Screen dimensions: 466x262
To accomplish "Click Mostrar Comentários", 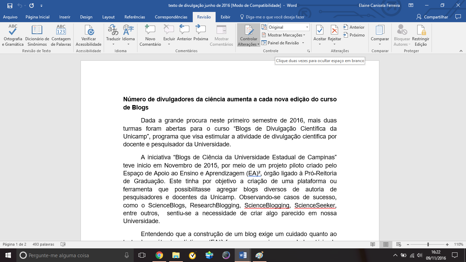I will (221, 35).
